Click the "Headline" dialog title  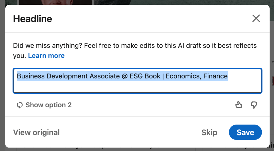pyautogui.click(x=33, y=19)
